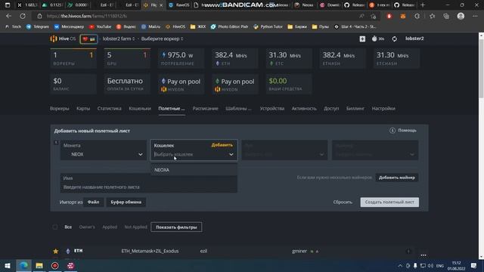This screenshot has height=272, width=484.
Task: Select the Not Applied filter option
Action: [x=136, y=227]
